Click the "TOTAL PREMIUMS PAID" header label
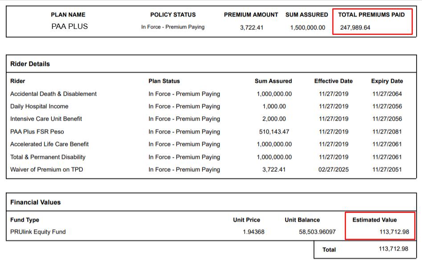This screenshot has height=263, width=422. coord(371,15)
